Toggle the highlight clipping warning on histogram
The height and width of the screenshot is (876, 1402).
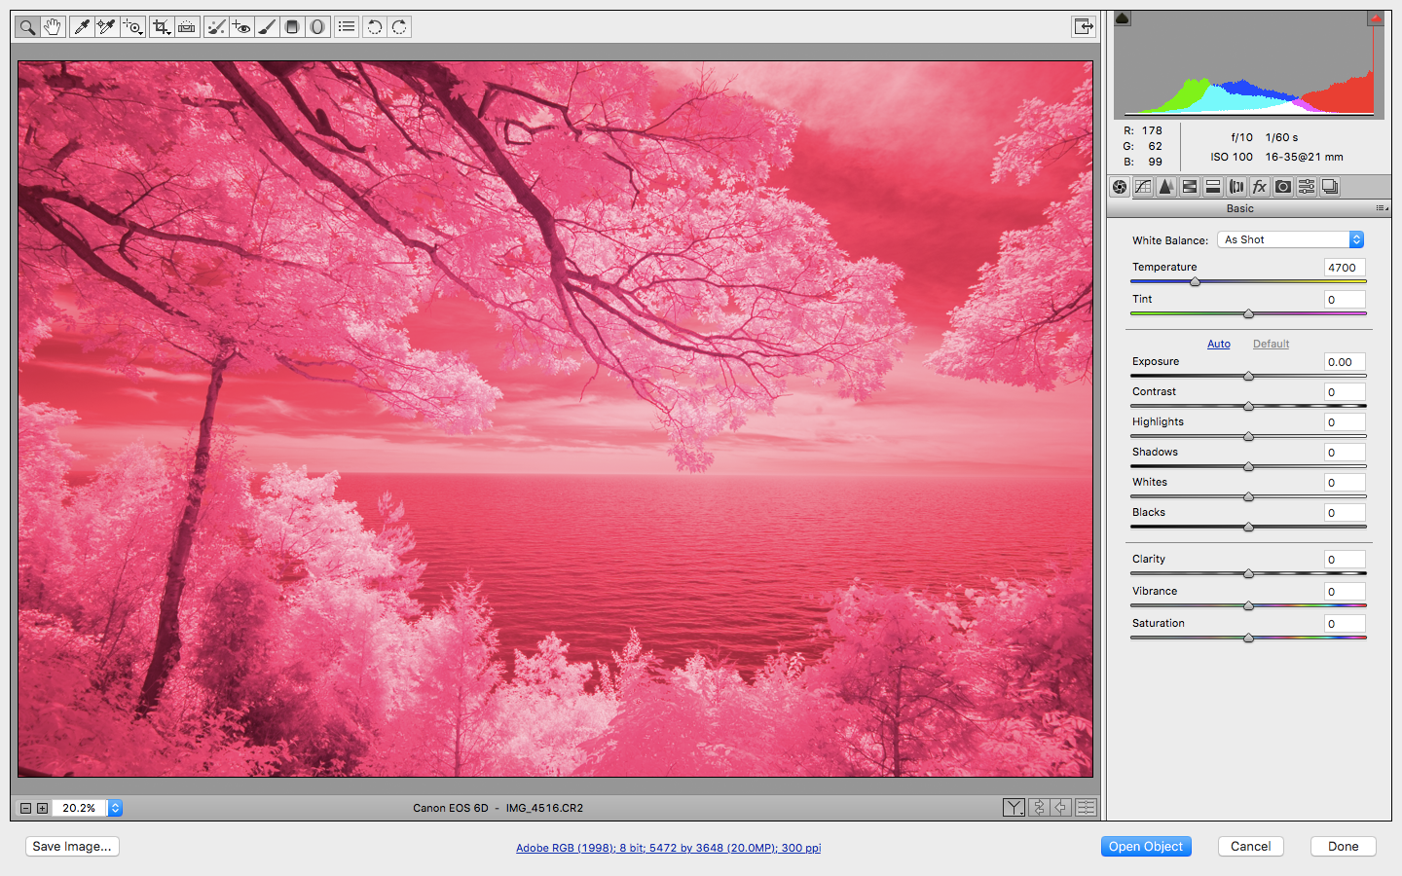[x=1376, y=18]
